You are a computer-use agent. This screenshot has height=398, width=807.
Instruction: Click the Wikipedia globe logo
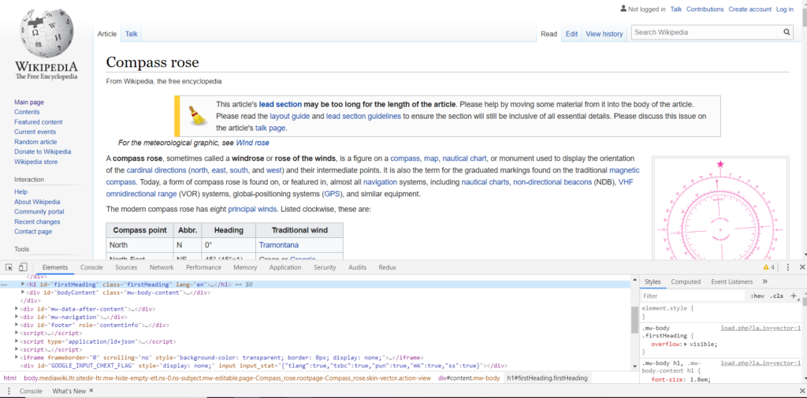46,32
